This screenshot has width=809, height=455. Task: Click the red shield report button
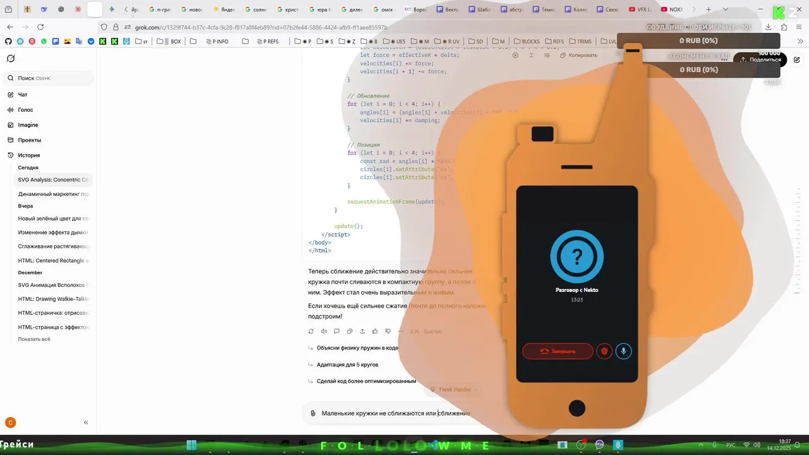coord(604,351)
